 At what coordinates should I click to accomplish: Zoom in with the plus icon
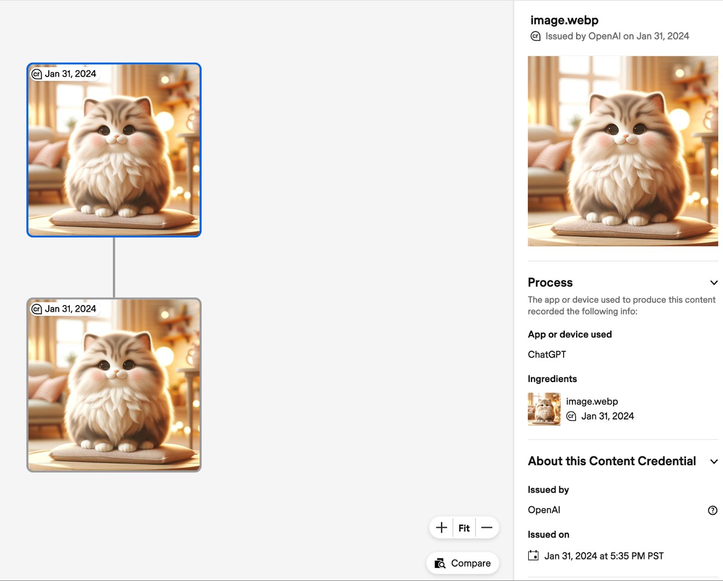441,527
